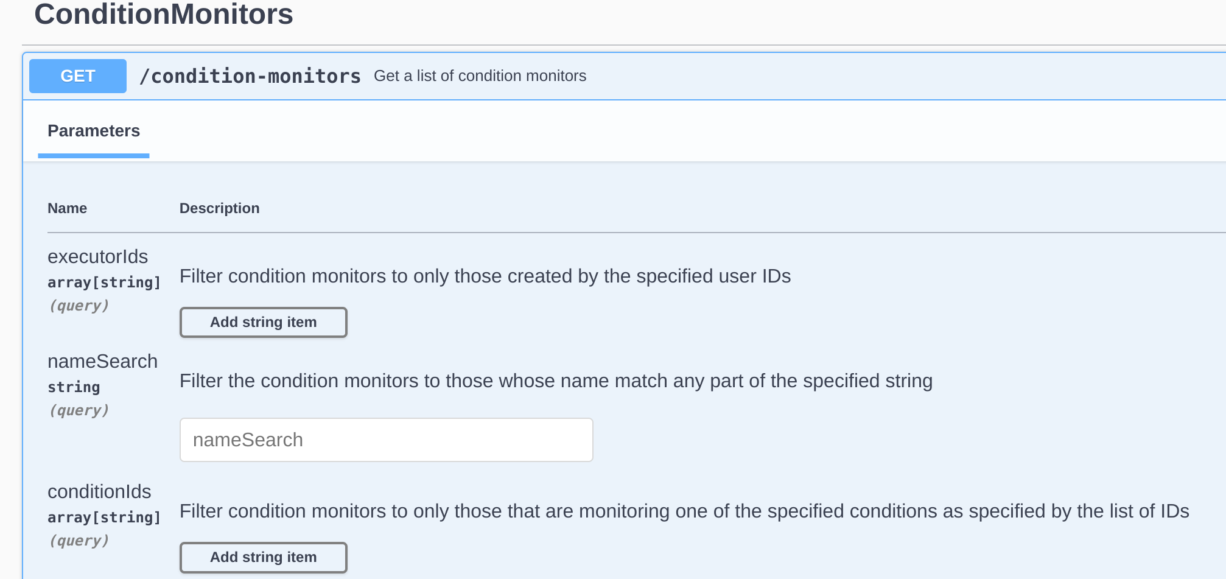
Task: Click the (query) label under nameSearch
Action: [x=79, y=410]
